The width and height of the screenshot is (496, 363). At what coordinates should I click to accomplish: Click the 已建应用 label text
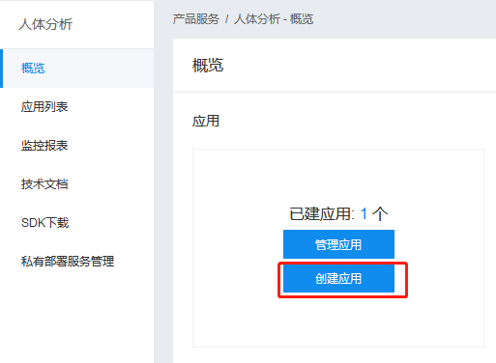(321, 214)
